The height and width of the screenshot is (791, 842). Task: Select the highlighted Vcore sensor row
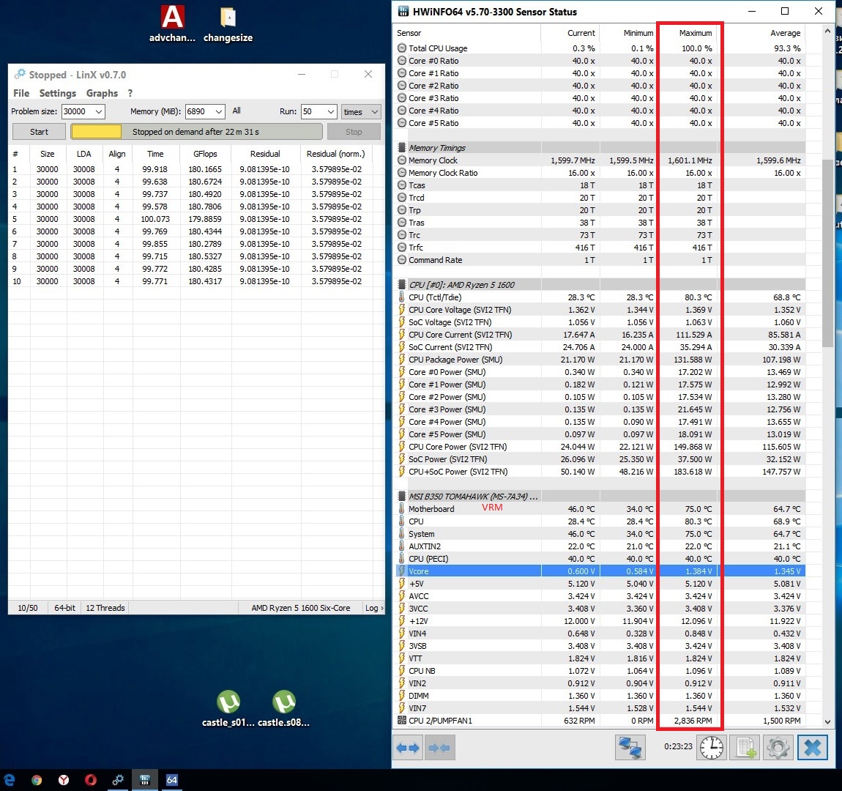(600, 571)
